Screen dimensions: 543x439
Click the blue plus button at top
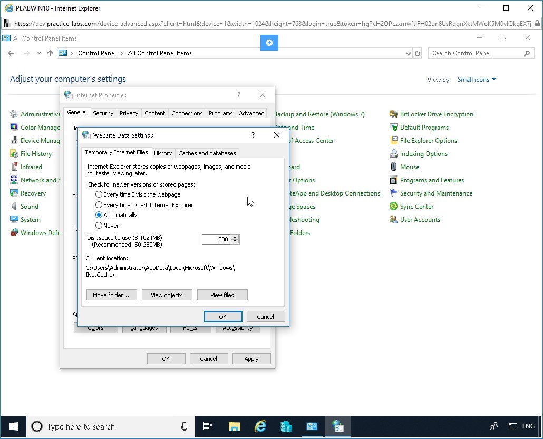pyautogui.click(x=269, y=43)
